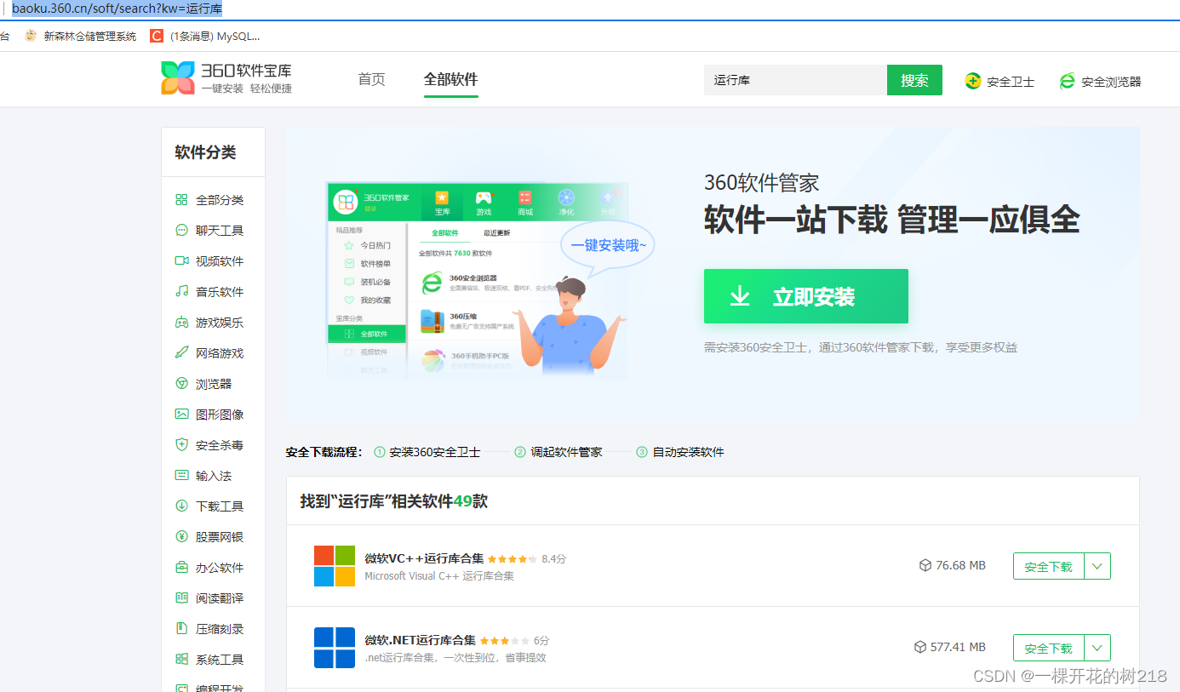Image resolution: width=1180 pixels, height=692 pixels.
Task: Switch to the 全部软件 tab
Action: 451,79
